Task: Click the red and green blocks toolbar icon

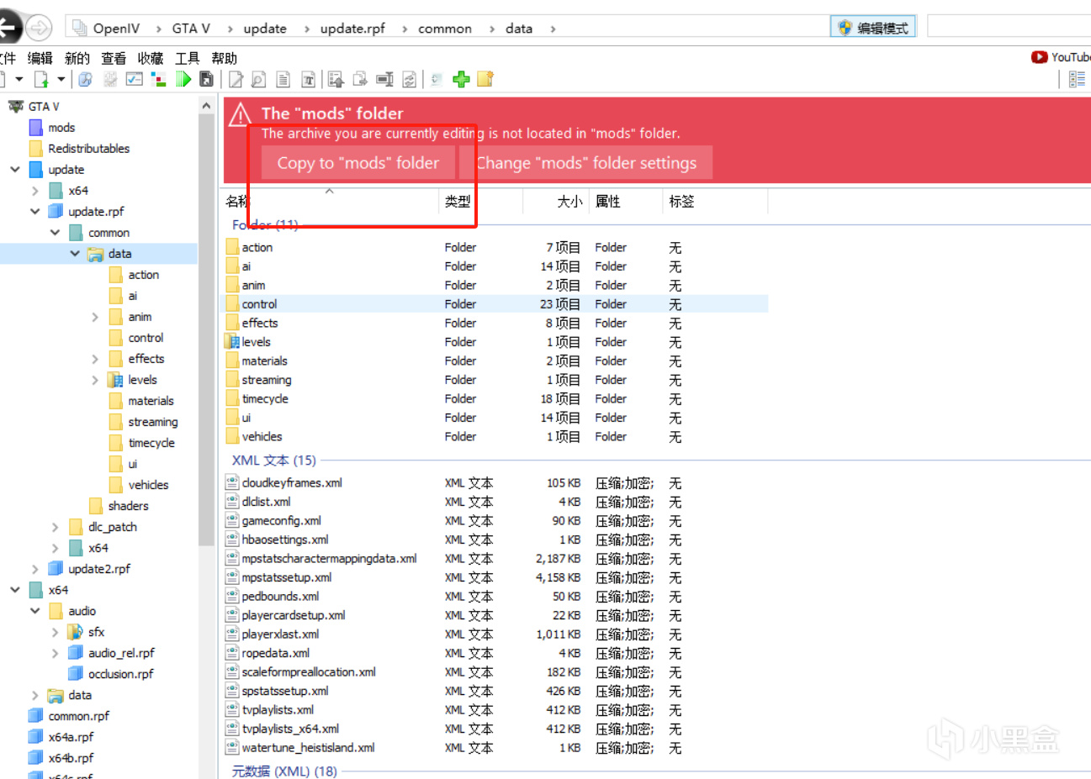Action: (x=158, y=79)
